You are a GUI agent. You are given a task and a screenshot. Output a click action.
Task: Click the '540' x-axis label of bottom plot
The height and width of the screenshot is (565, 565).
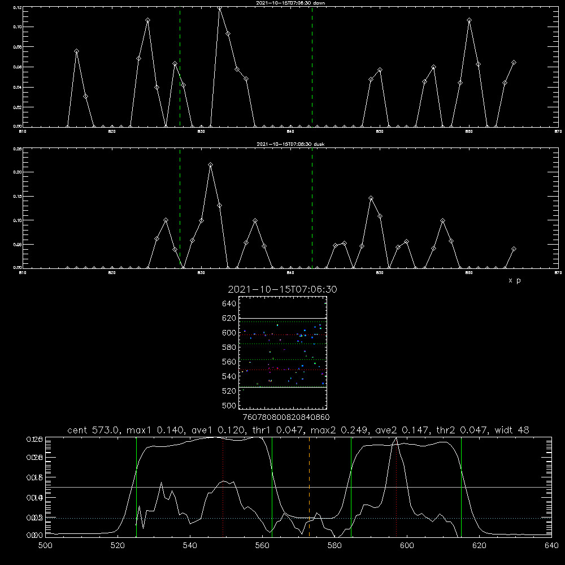tap(190, 546)
